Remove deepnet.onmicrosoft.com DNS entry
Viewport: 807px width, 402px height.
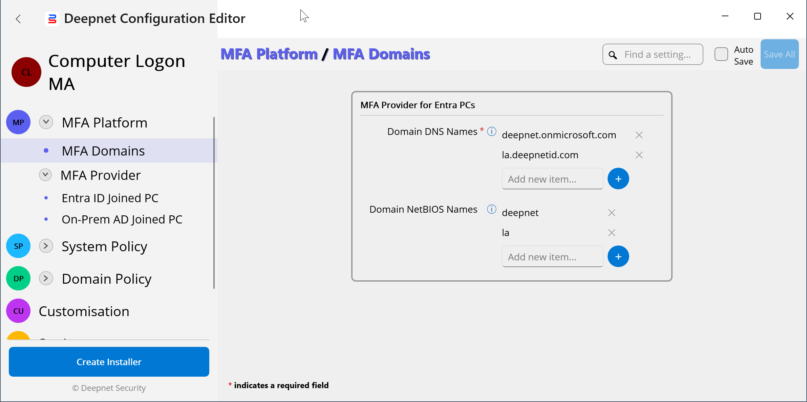coord(639,135)
